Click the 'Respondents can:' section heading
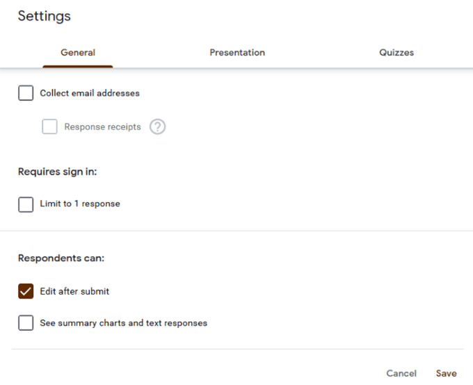This screenshot has height=385, width=473. pyautogui.click(x=61, y=259)
